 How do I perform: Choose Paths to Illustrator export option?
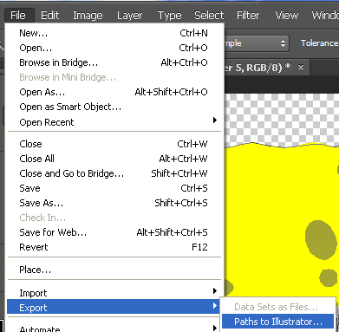point(277,322)
